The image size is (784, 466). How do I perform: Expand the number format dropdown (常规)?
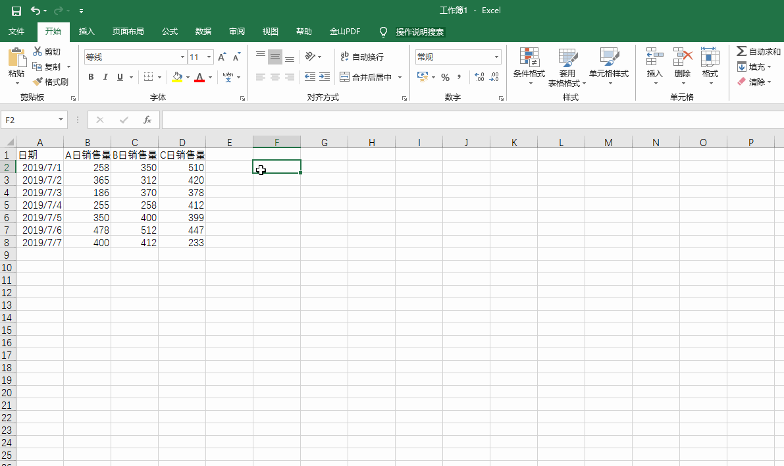click(x=496, y=57)
